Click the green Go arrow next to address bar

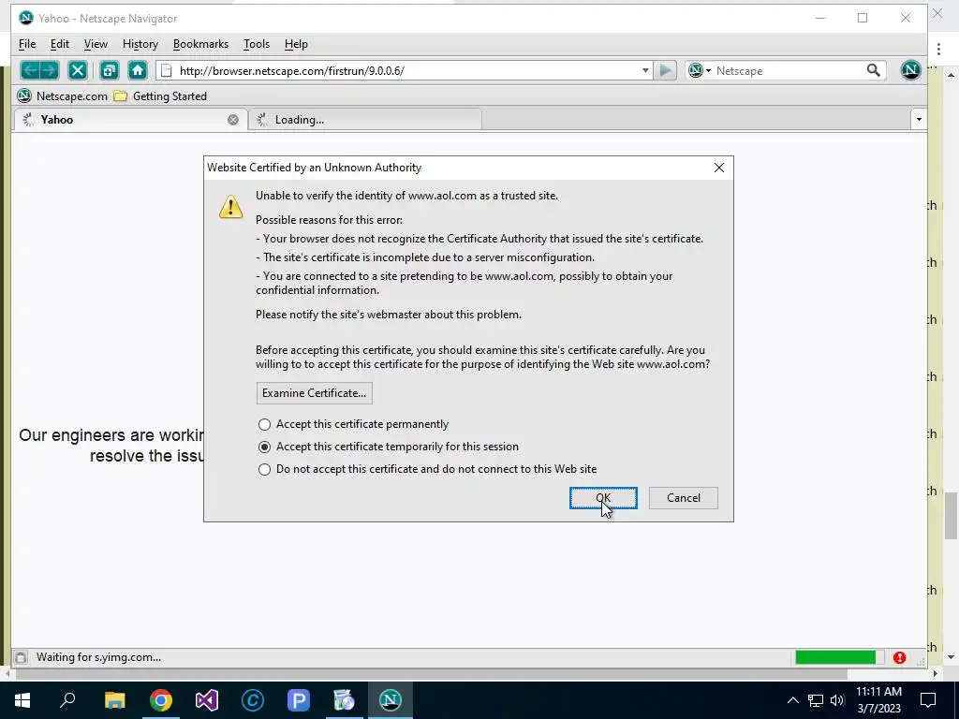tap(665, 70)
